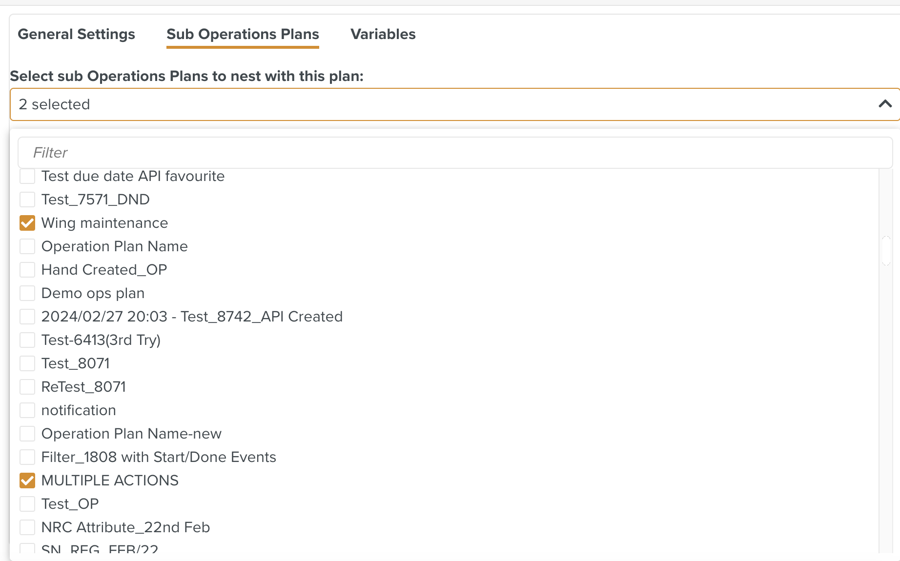Open the Sub Operations Plans tab
Viewport: 900px width, 561px height.
coord(243,34)
